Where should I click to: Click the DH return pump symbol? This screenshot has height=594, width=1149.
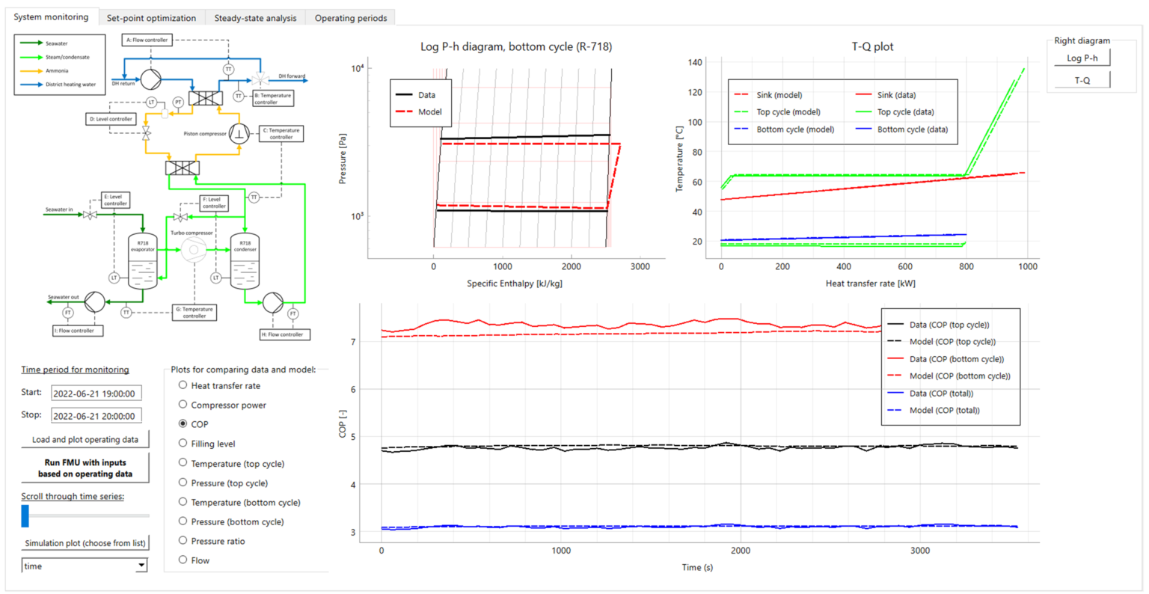(x=151, y=79)
